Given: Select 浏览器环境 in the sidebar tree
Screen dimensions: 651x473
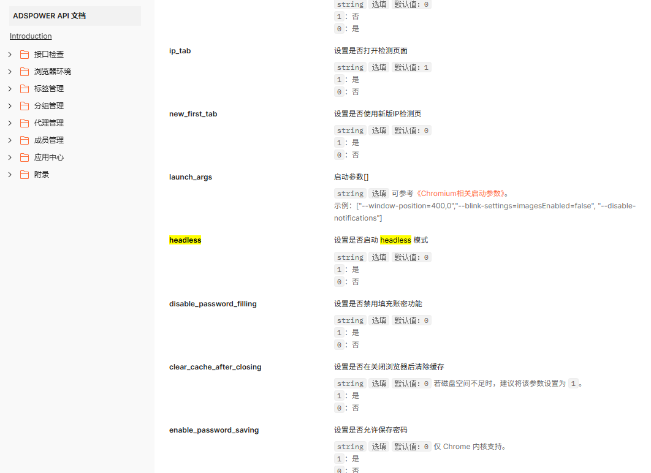Looking at the screenshot, I should point(53,71).
